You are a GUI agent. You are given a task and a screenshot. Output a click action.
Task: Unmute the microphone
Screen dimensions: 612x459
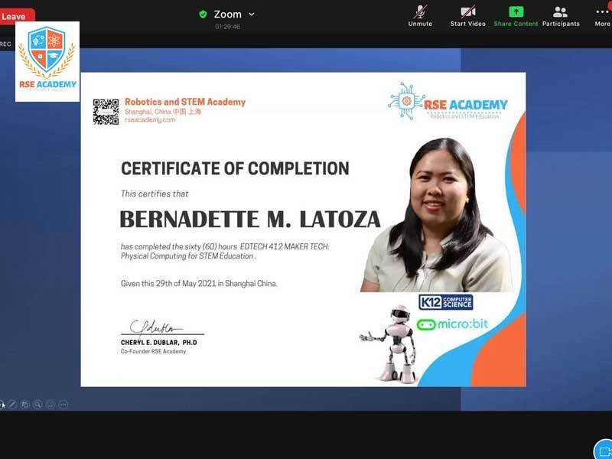coord(420,15)
